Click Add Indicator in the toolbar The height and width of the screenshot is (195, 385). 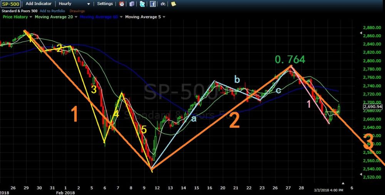point(38,4)
